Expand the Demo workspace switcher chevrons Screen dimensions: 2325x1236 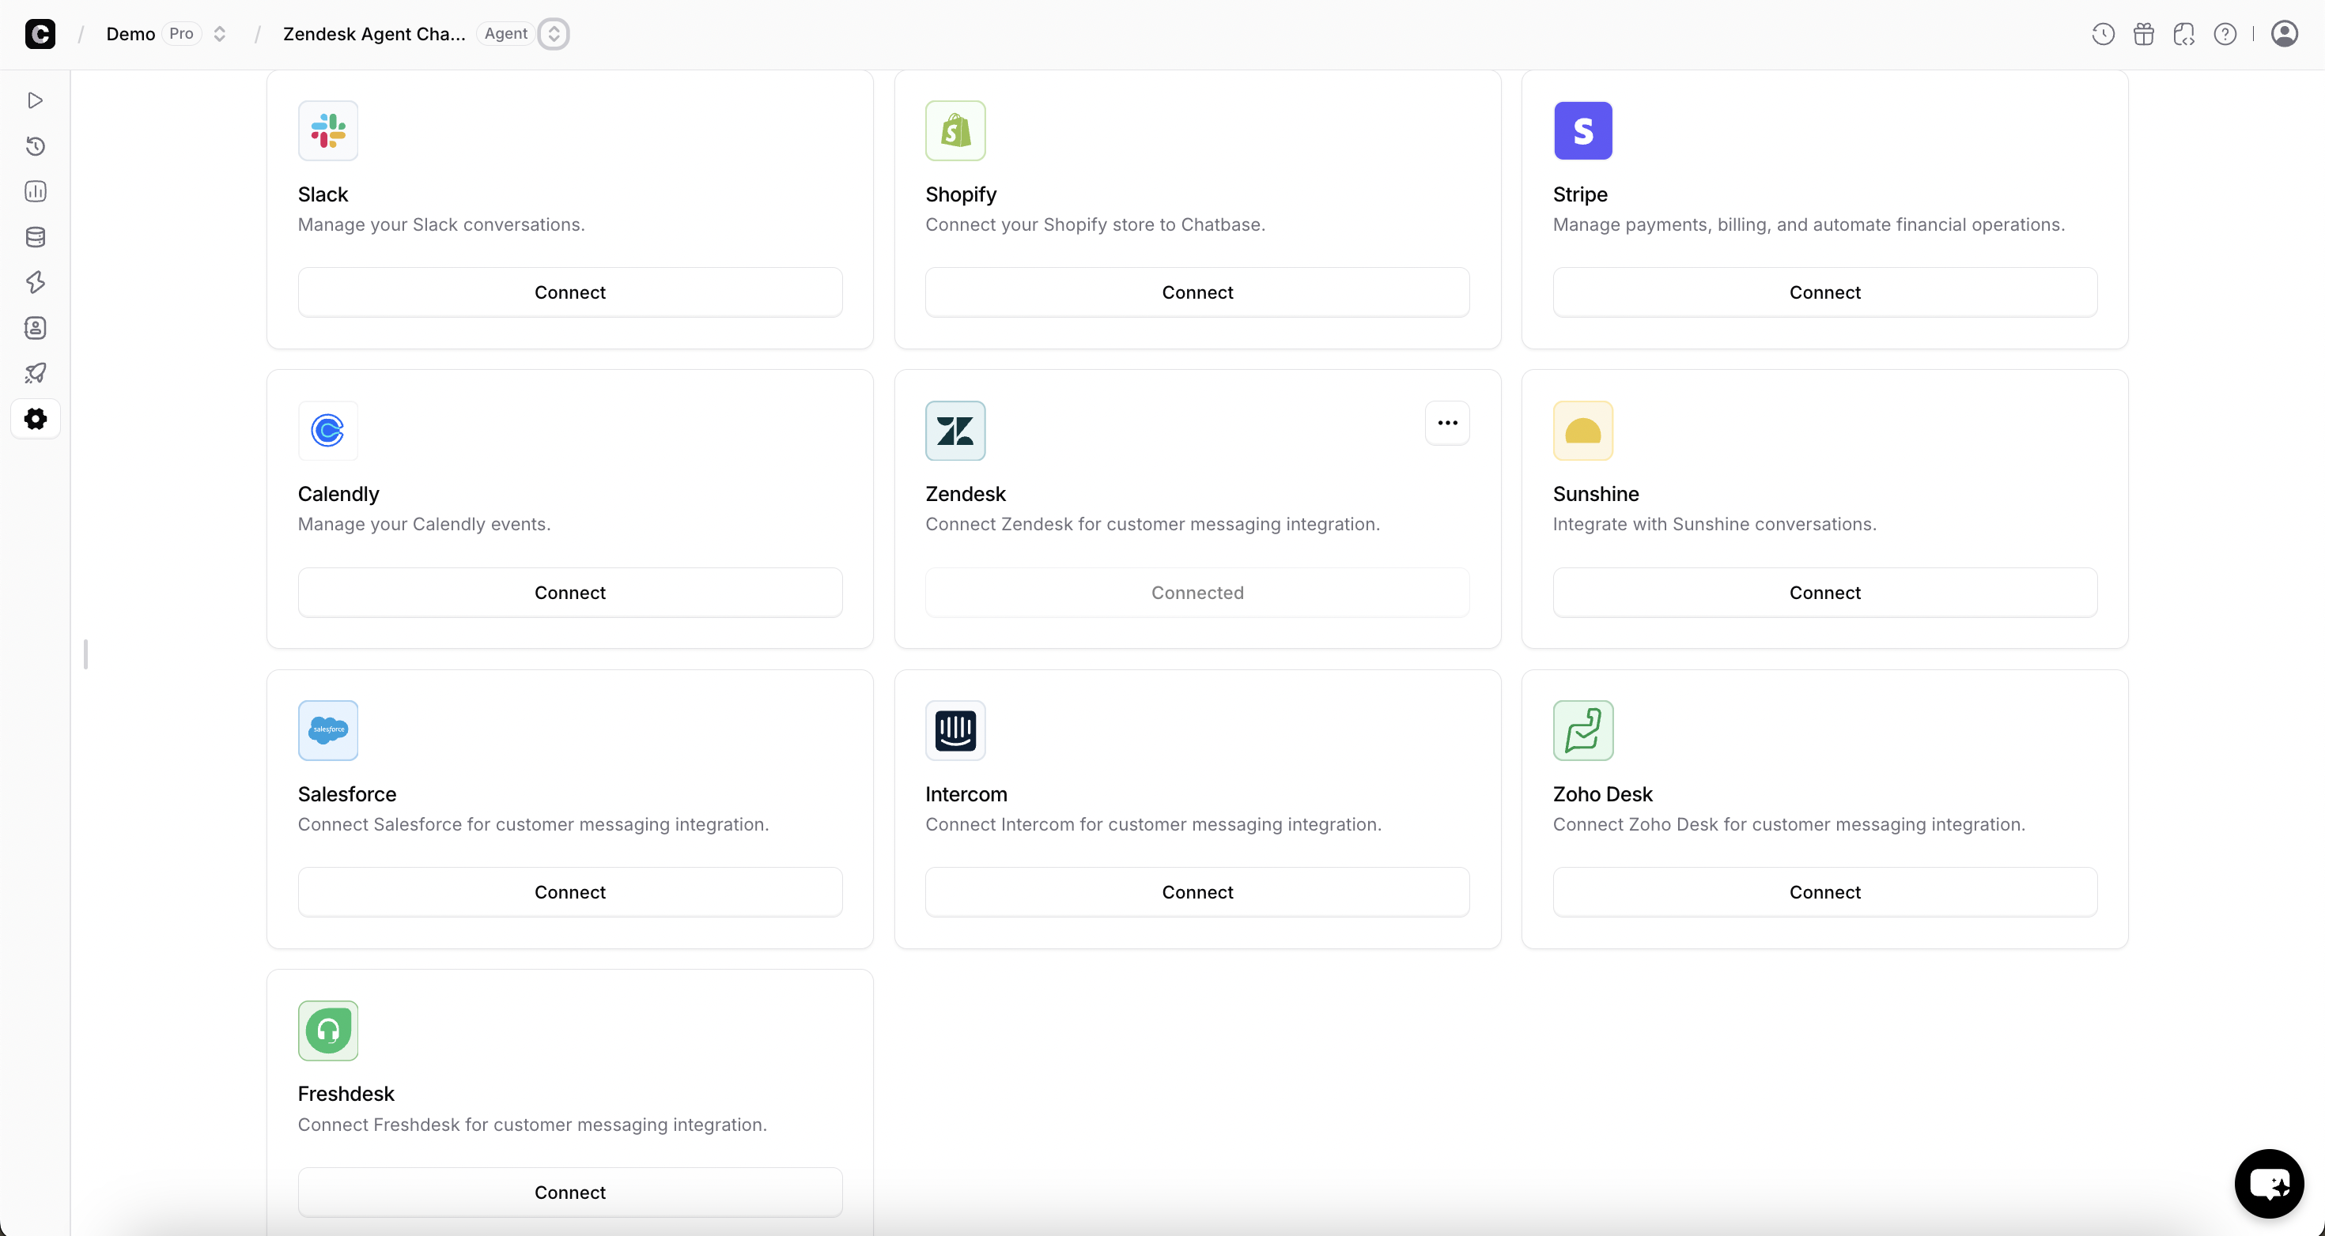point(219,34)
